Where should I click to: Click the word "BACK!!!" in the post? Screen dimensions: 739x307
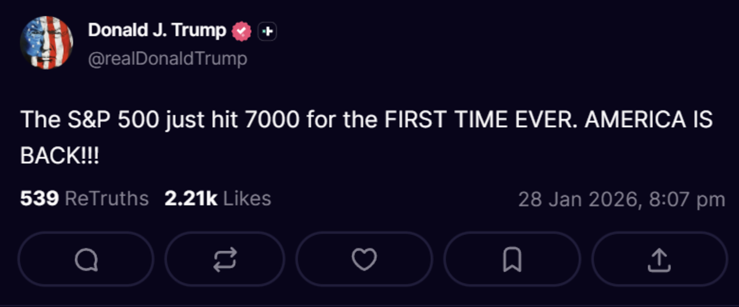pyautogui.click(x=60, y=155)
